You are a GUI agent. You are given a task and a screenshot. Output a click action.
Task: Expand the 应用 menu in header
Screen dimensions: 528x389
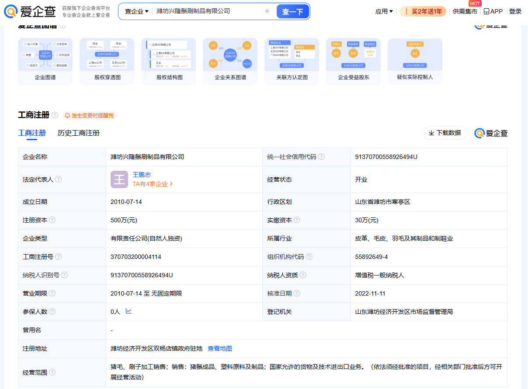384,11
